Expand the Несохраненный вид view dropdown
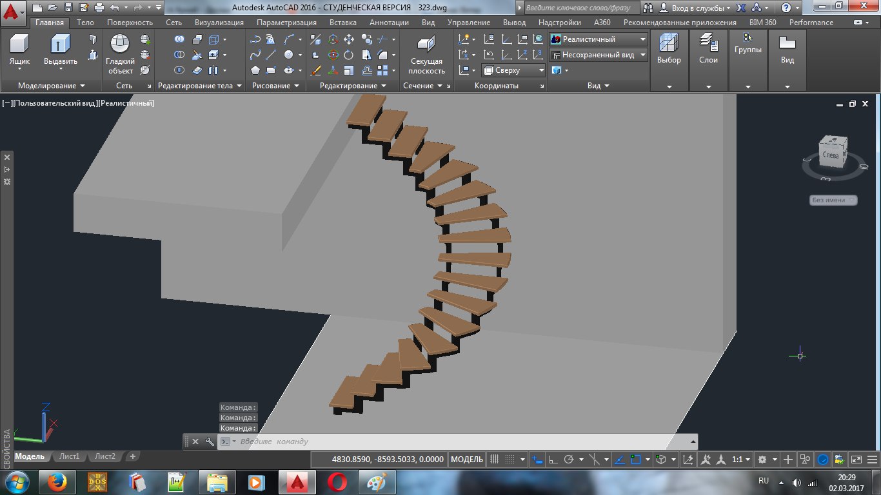881x495 pixels. [x=598, y=55]
